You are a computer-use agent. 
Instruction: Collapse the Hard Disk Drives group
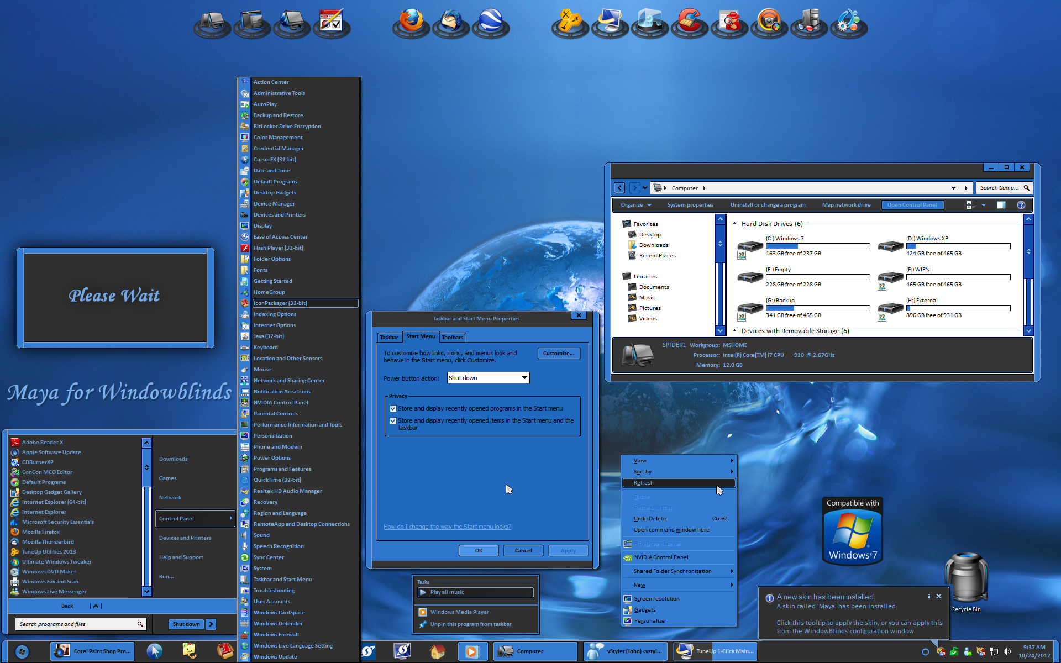[734, 224]
